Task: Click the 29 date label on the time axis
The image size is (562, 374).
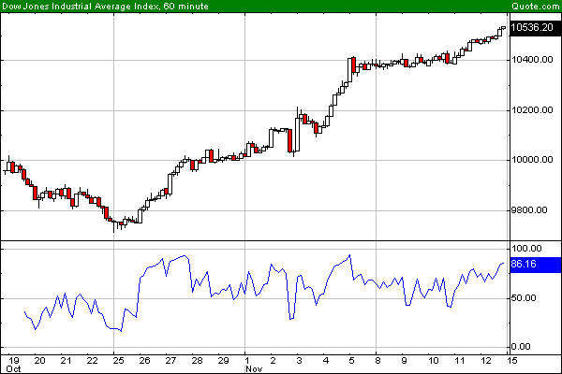Action: click(223, 360)
